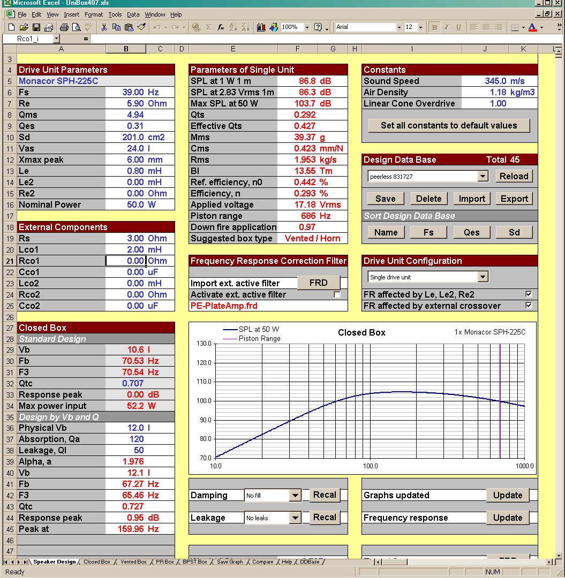This screenshot has height=578, width=565.
Task: Save the workbook with the floppy icon
Action: click(36, 27)
